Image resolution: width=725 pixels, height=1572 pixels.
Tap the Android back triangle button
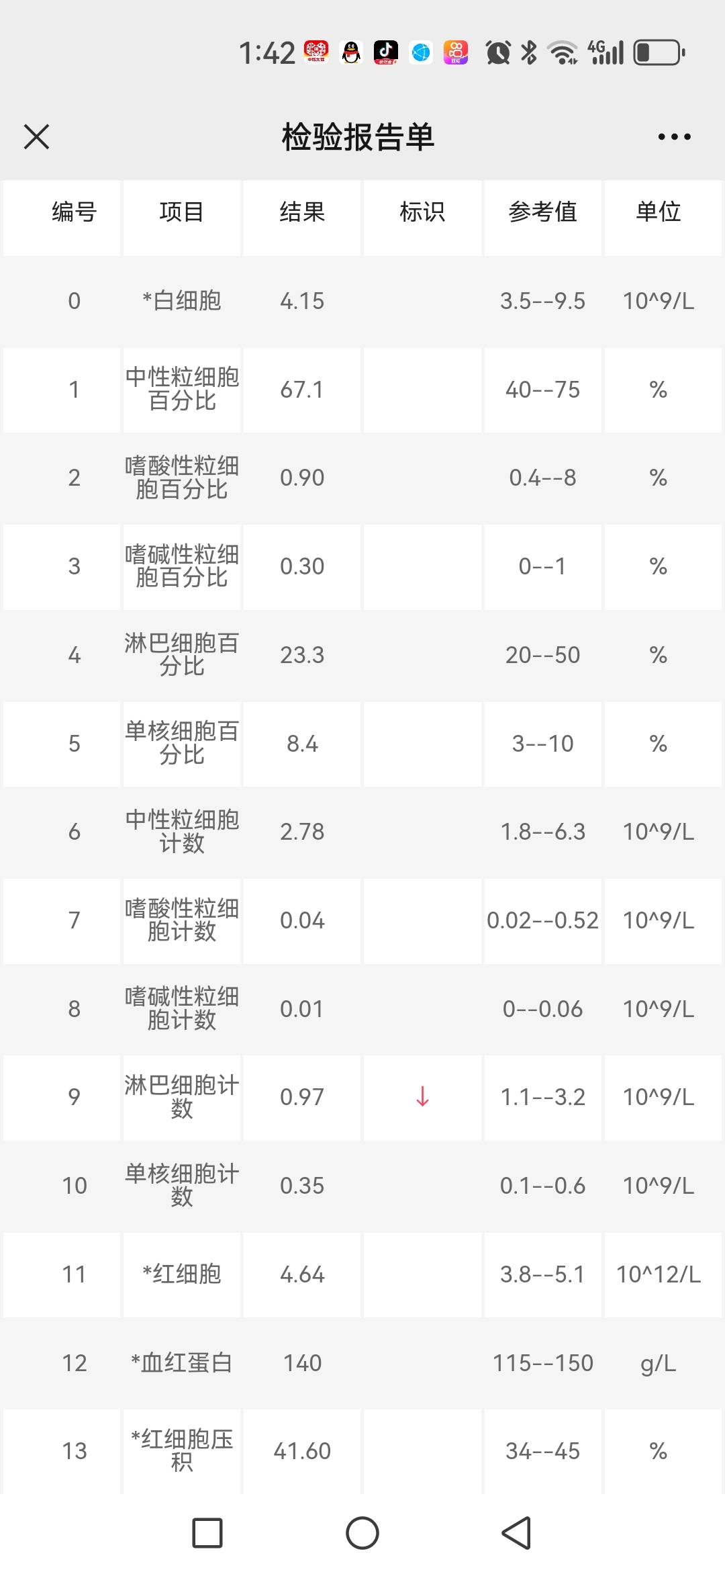point(516,1533)
